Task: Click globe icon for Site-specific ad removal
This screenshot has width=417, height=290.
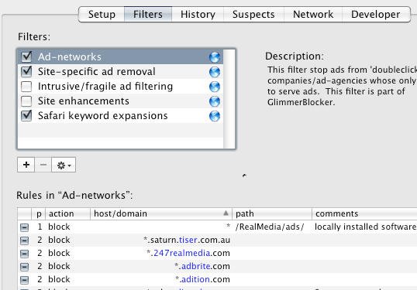Action: click(215, 72)
